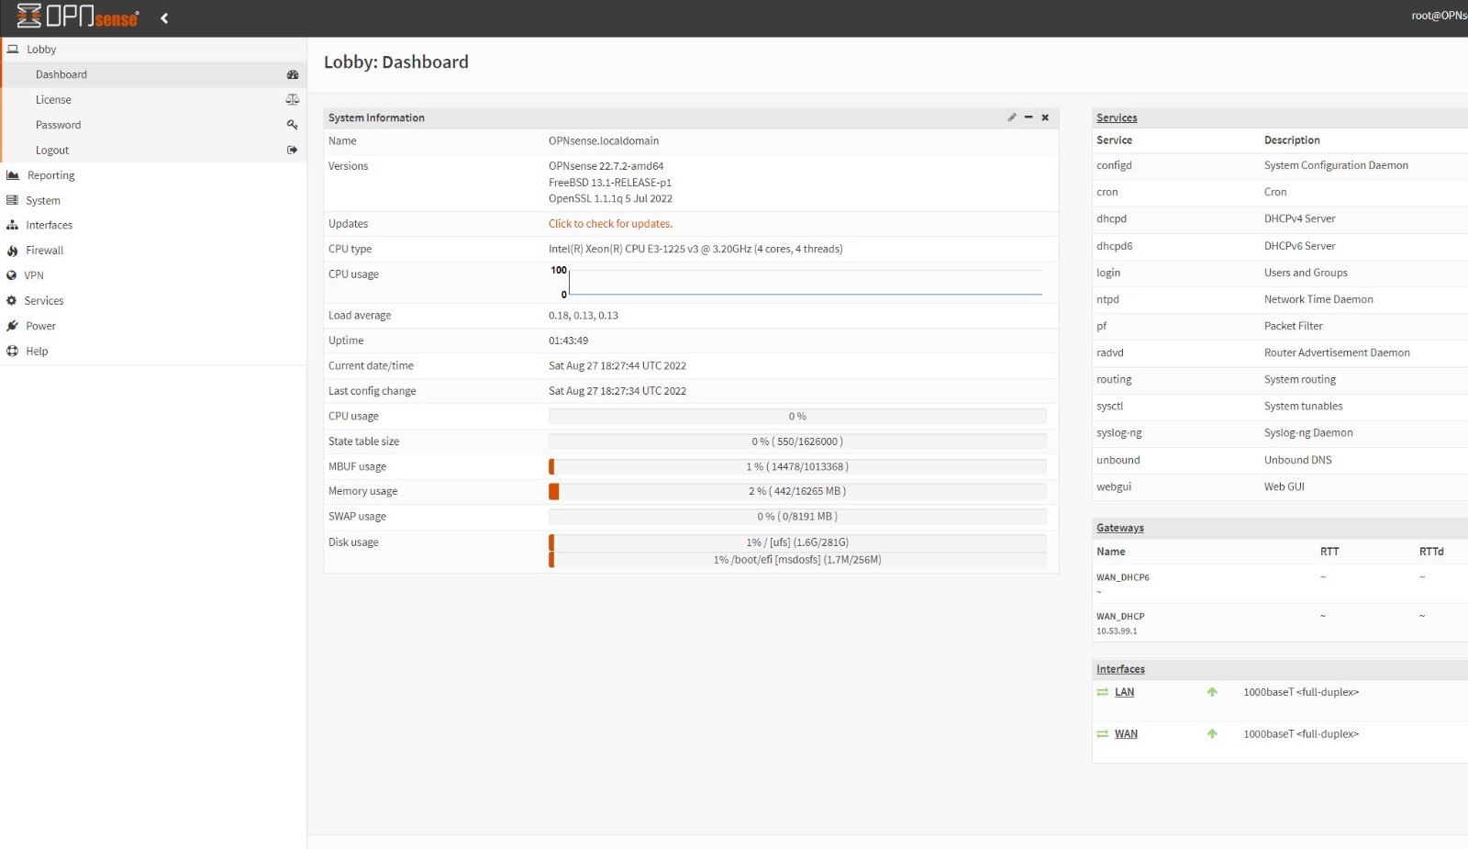Click the MBUF usage progress bar
Viewport: 1468px width, 849px height.
coord(797,466)
